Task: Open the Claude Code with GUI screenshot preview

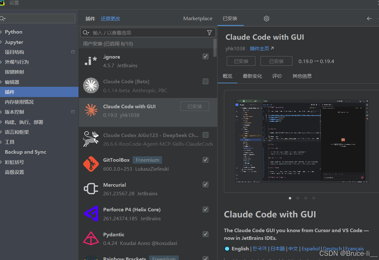Action: pyautogui.click(x=302, y=141)
